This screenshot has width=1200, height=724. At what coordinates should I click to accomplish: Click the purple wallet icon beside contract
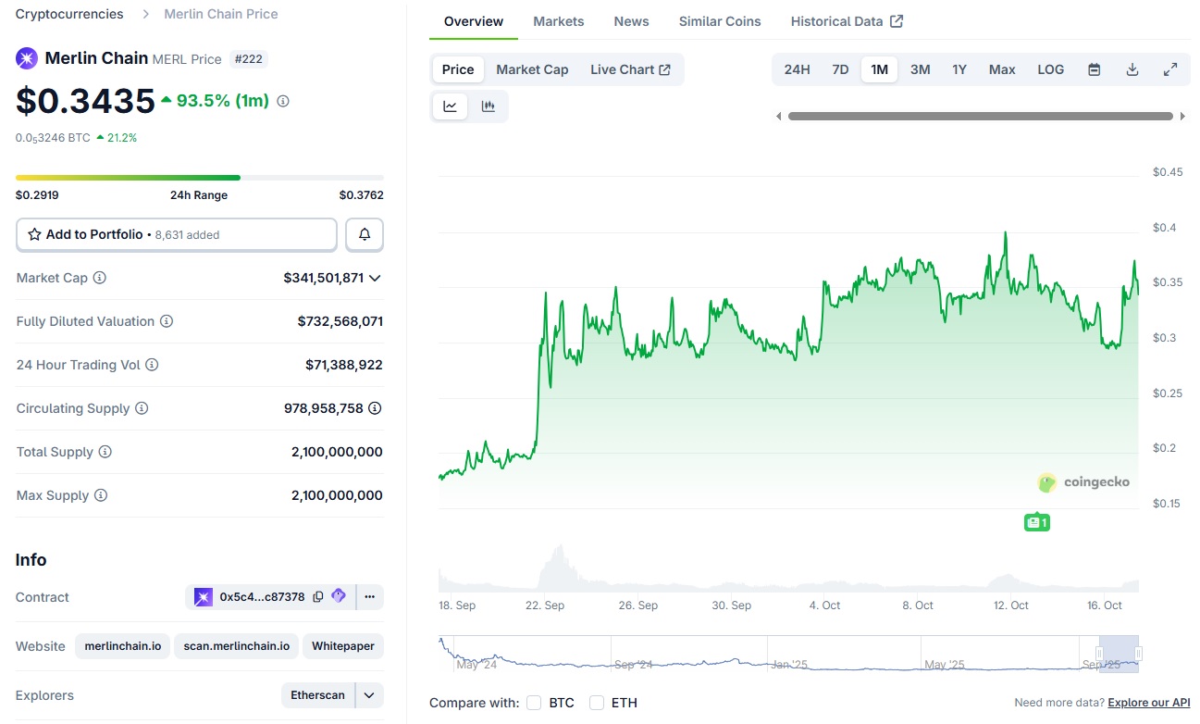pyautogui.click(x=339, y=596)
